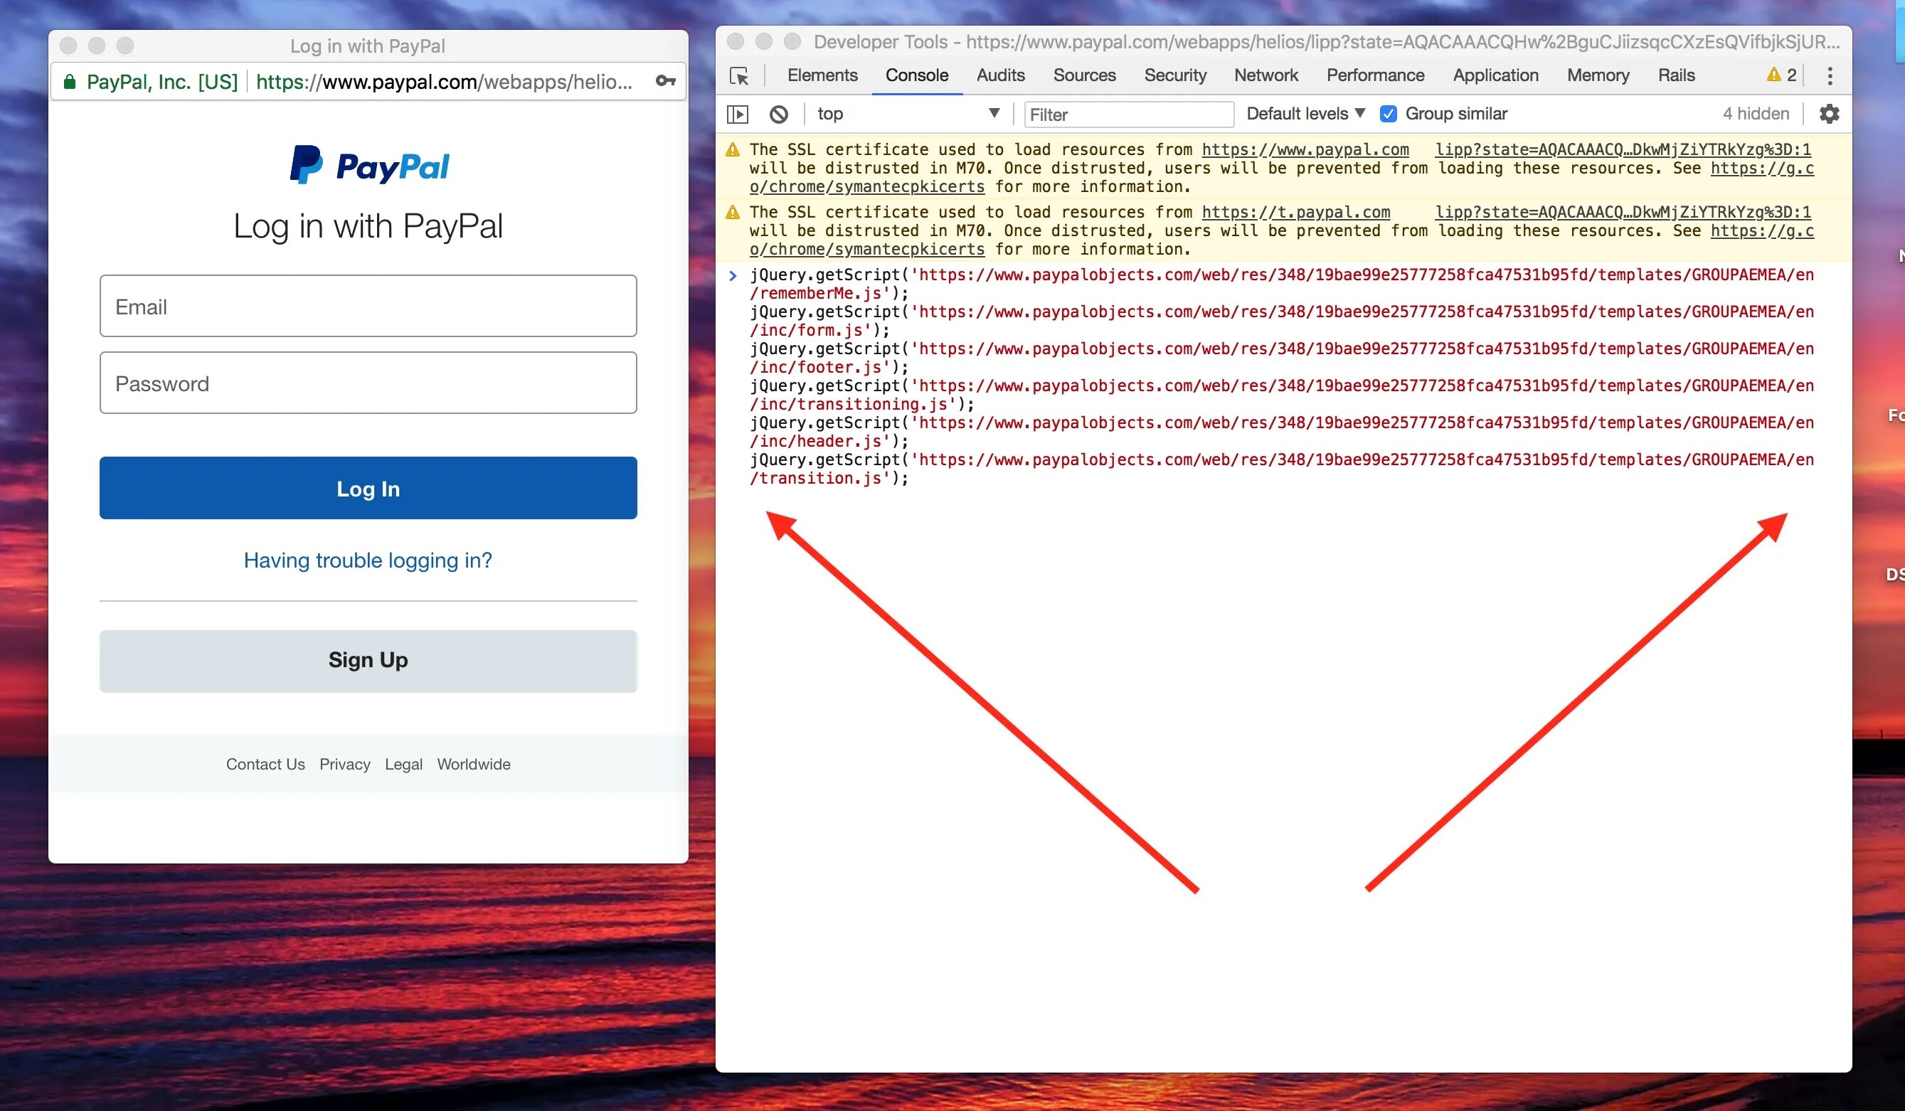Click the Sign Up button
This screenshot has width=1905, height=1111.
368,661
